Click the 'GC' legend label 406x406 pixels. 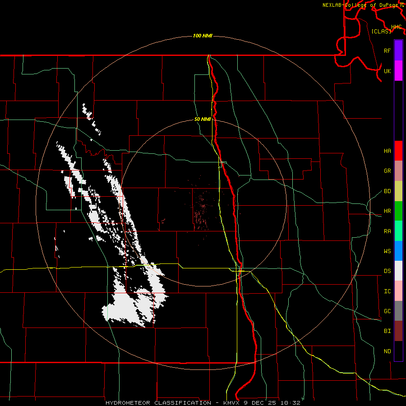pyautogui.click(x=387, y=311)
